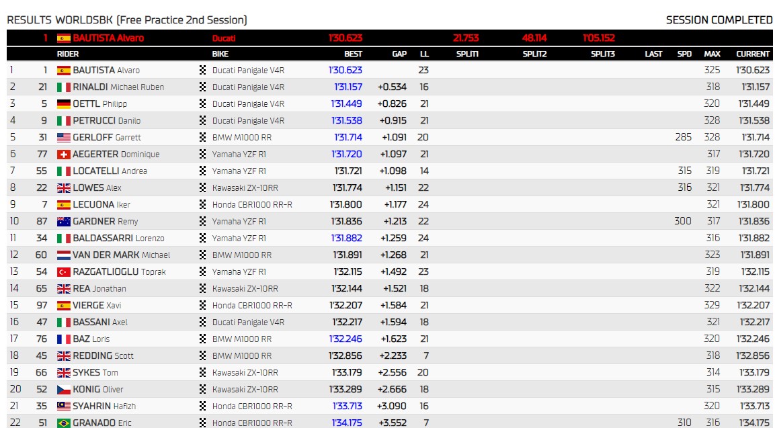The image size is (775, 428).
Task: Click LOCATELLI Andrea's best lap time 1'31.721
Action: pyautogui.click(x=348, y=171)
